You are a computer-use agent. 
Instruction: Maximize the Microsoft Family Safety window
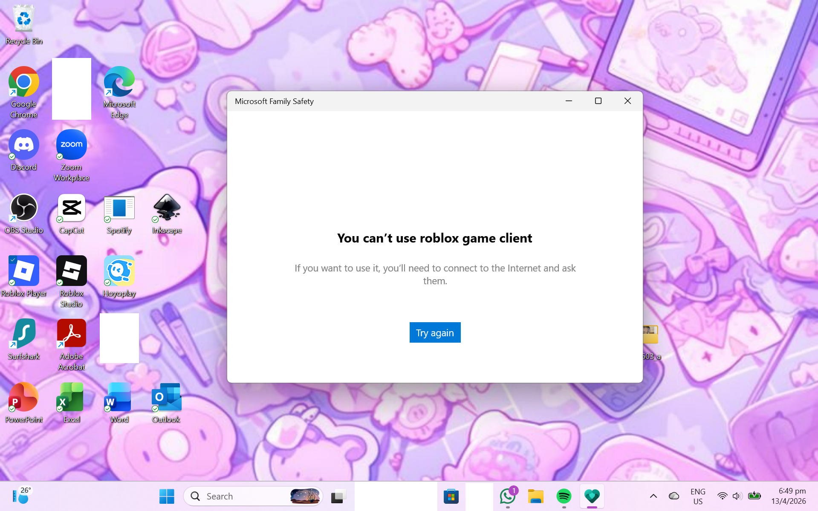(x=598, y=101)
